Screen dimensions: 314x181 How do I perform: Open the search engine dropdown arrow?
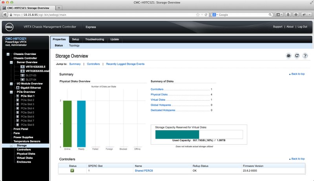tap(217, 15)
